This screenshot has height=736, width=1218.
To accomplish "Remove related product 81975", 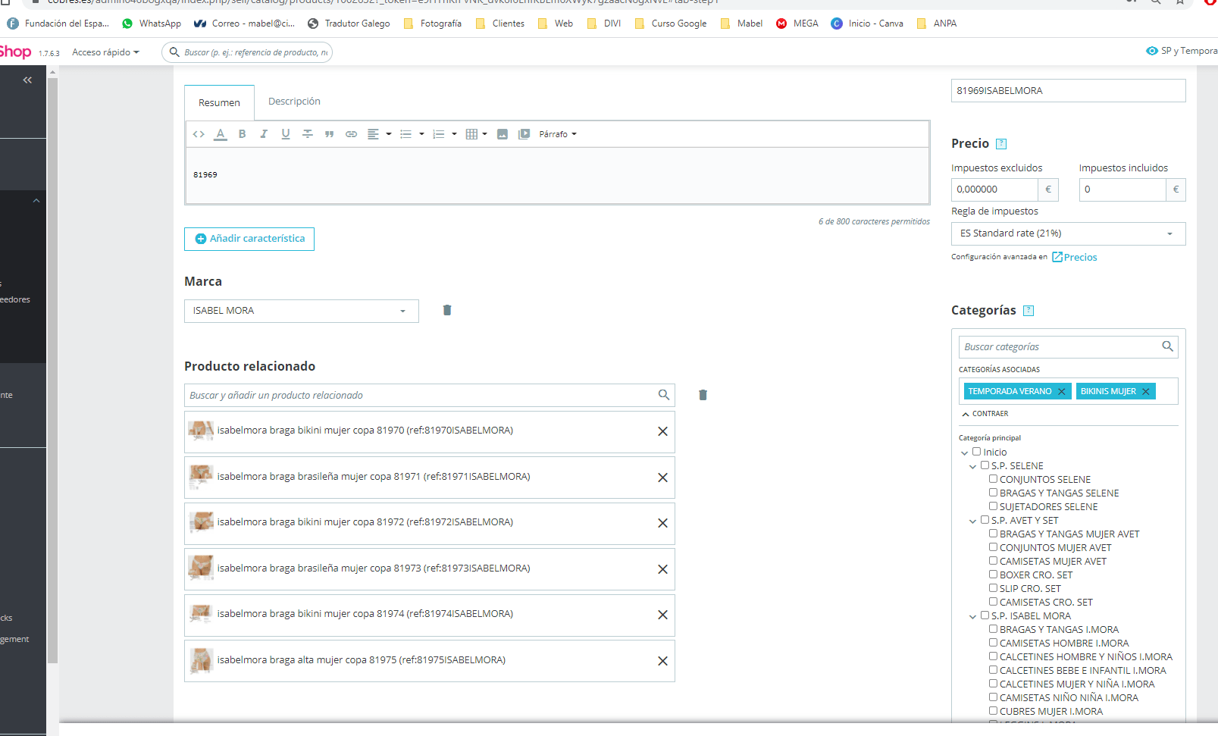I will coord(662,661).
